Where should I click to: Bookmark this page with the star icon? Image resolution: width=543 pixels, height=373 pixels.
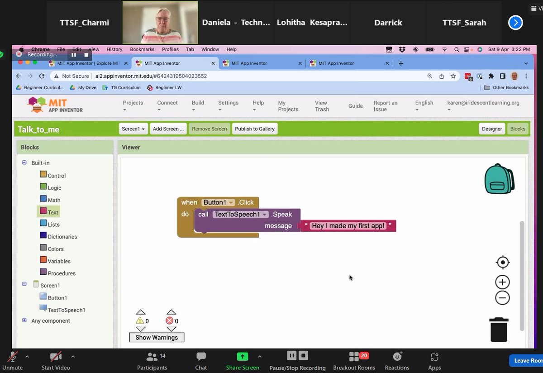[x=453, y=76]
